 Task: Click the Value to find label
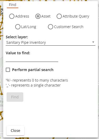pos(18,53)
